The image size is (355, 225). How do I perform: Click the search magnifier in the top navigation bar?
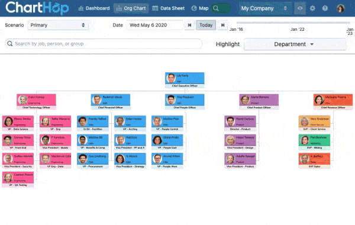pyautogui.click(x=216, y=8)
